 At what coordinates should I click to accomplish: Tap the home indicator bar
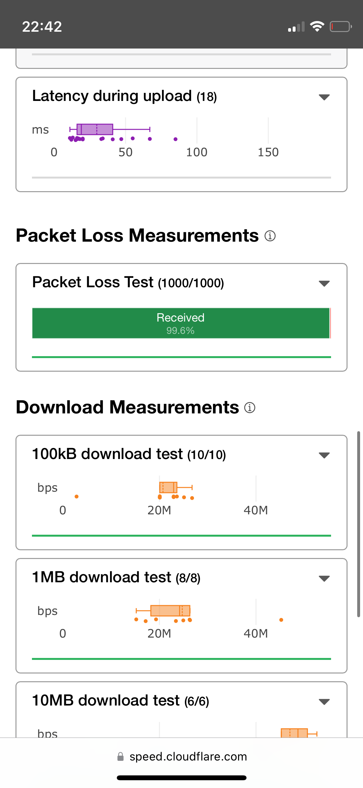point(182,778)
